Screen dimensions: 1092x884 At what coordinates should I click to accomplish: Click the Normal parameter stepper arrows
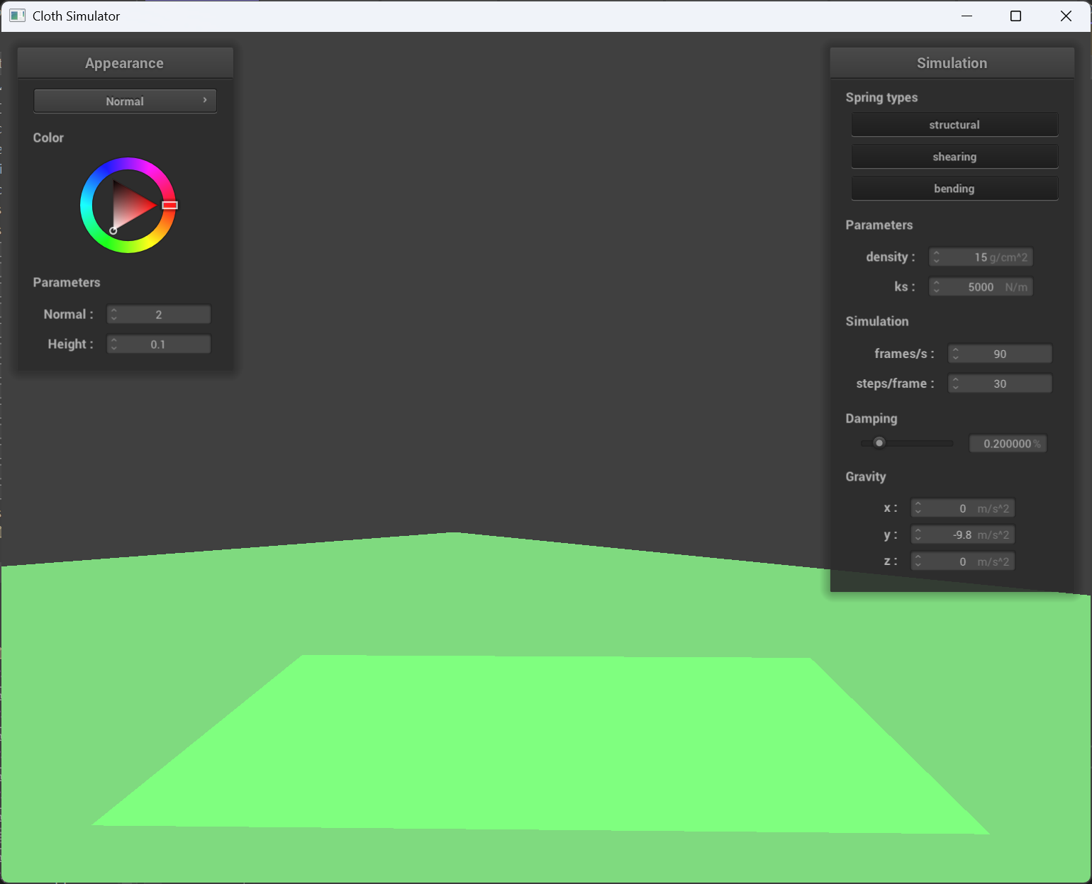114,315
